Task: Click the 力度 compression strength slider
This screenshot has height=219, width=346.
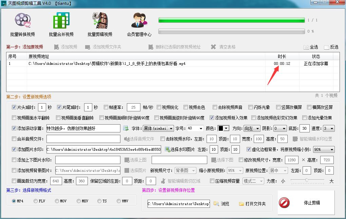Action: click(307, 181)
